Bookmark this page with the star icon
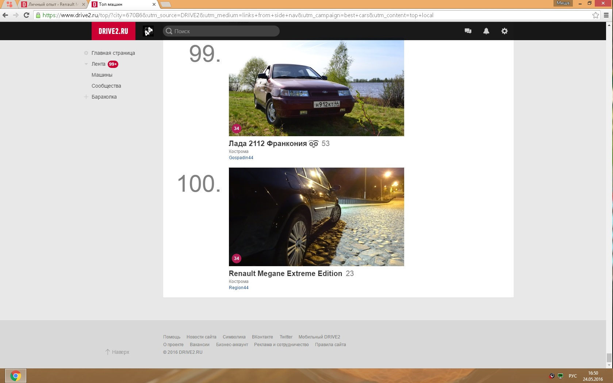The image size is (613, 383). click(595, 15)
